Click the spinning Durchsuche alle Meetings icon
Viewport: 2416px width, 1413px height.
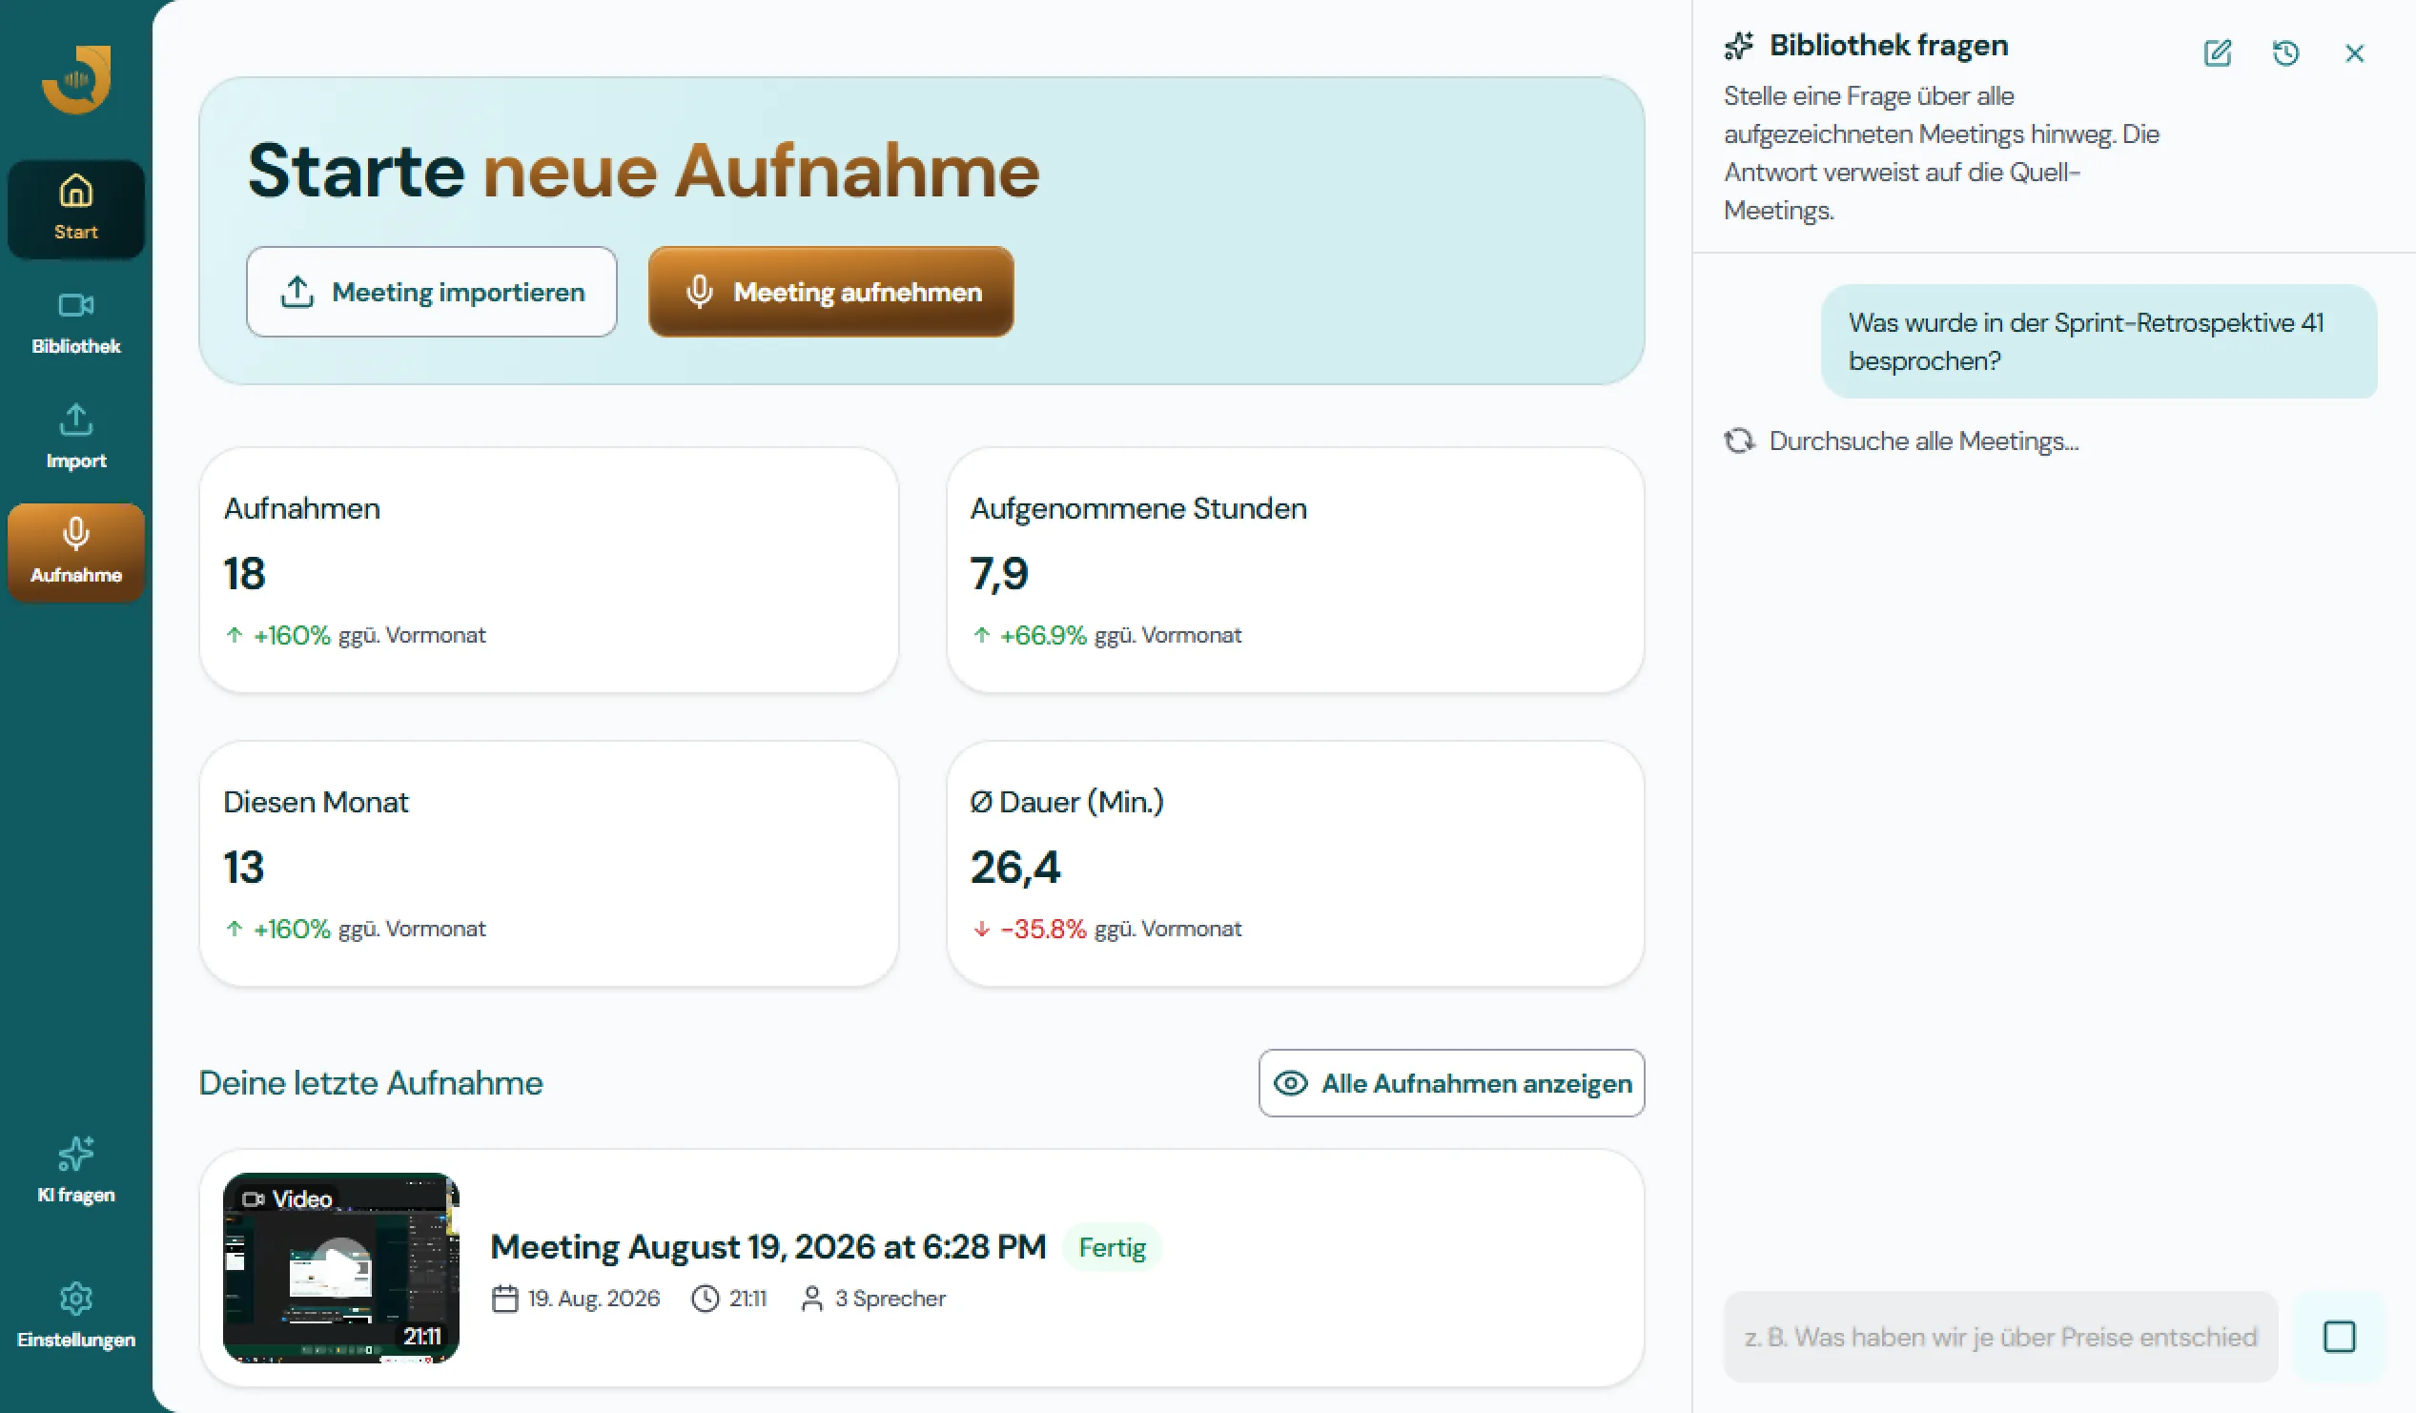coord(1739,440)
